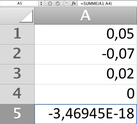Select row 3 via its row header
The image size is (137, 124).
[17, 74]
